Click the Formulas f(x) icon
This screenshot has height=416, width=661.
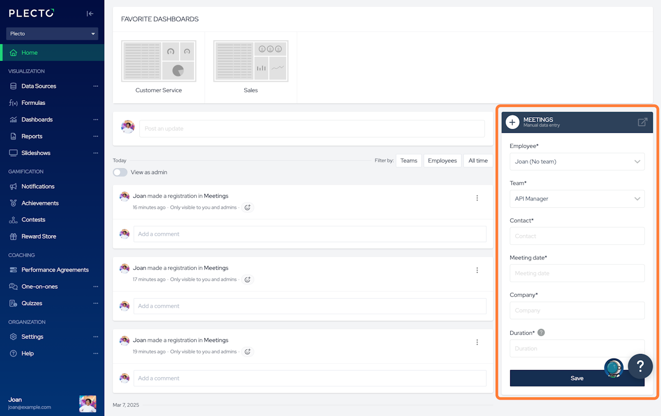pos(13,103)
